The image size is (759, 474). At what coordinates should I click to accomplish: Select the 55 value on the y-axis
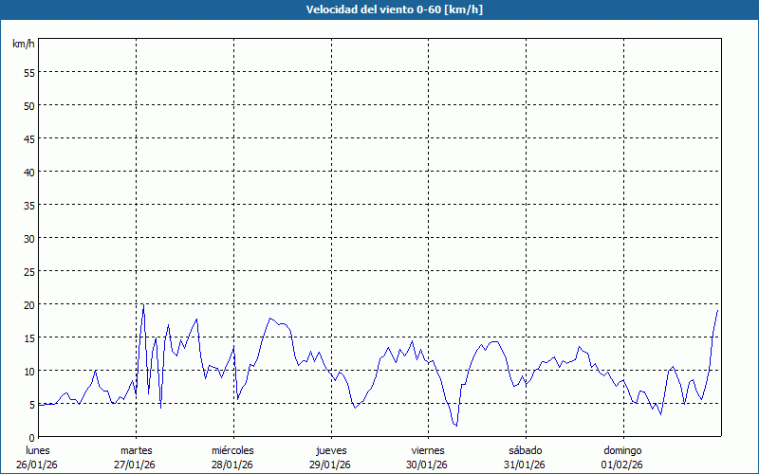28,72
